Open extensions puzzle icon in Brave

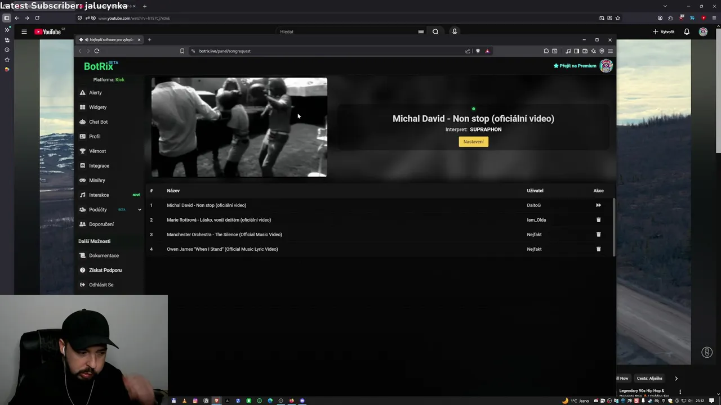point(546,51)
